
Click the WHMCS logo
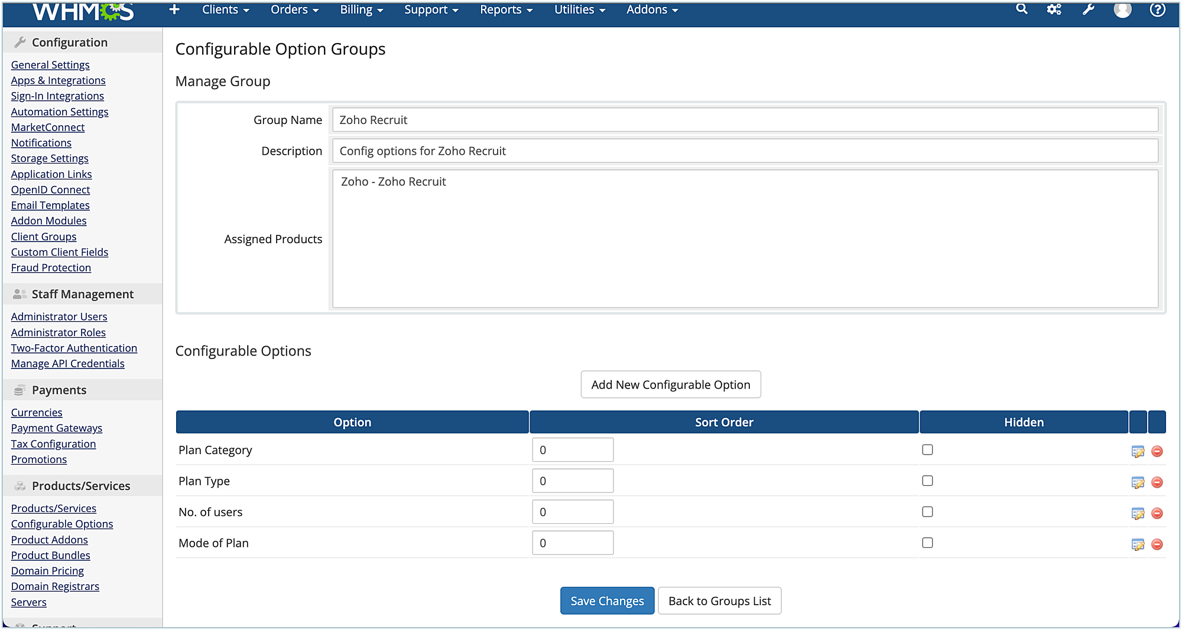[83, 11]
